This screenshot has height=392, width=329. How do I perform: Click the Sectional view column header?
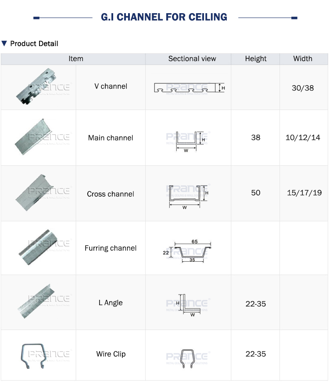192,59
